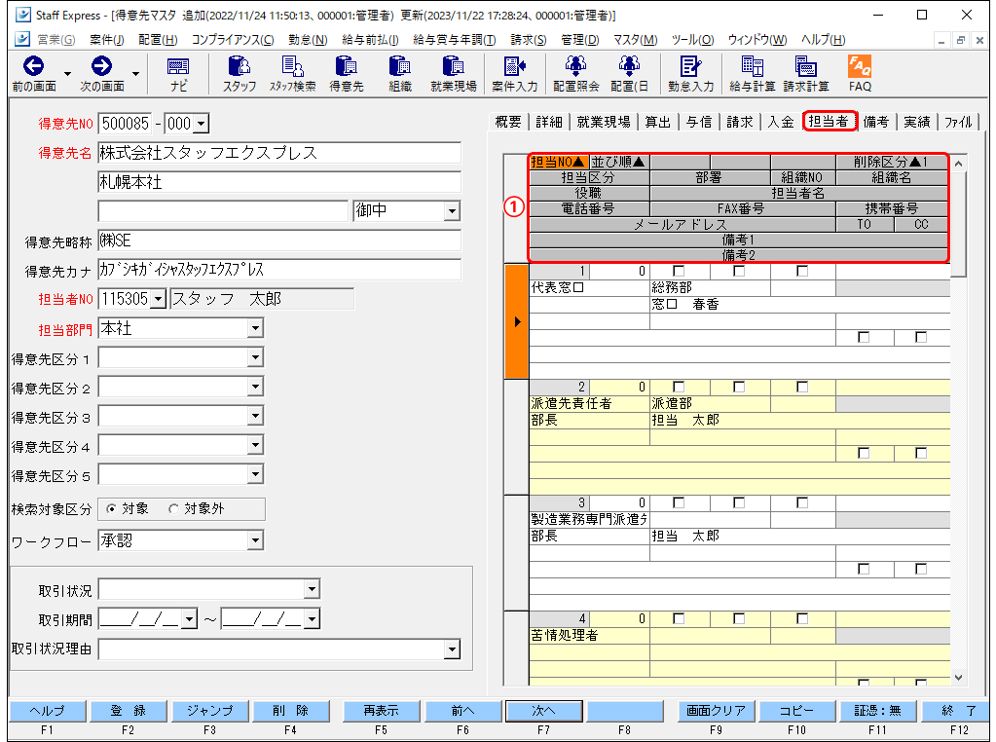Check the CC box for 派遣先責任者 row
The width and height of the screenshot is (996, 742).
pyautogui.click(x=921, y=453)
